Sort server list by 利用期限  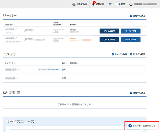[73, 25]
